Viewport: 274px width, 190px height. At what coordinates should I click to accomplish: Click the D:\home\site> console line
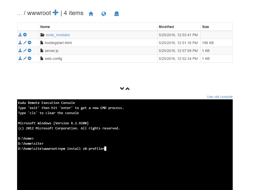click(x=31, y=144)
